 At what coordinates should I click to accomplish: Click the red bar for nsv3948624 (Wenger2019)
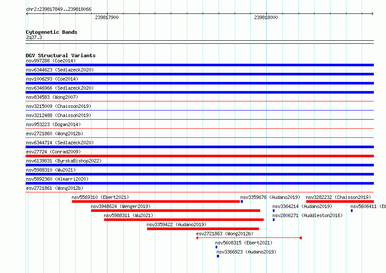click(x=176, y=211)
